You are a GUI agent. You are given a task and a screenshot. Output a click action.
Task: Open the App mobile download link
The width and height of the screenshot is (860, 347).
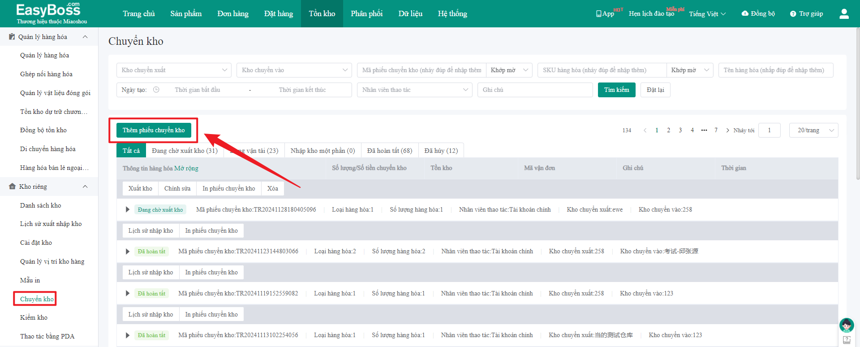click(605, 14)
